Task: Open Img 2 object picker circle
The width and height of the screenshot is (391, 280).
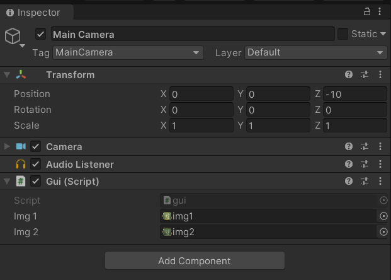Action: click(x=383, y=232)
